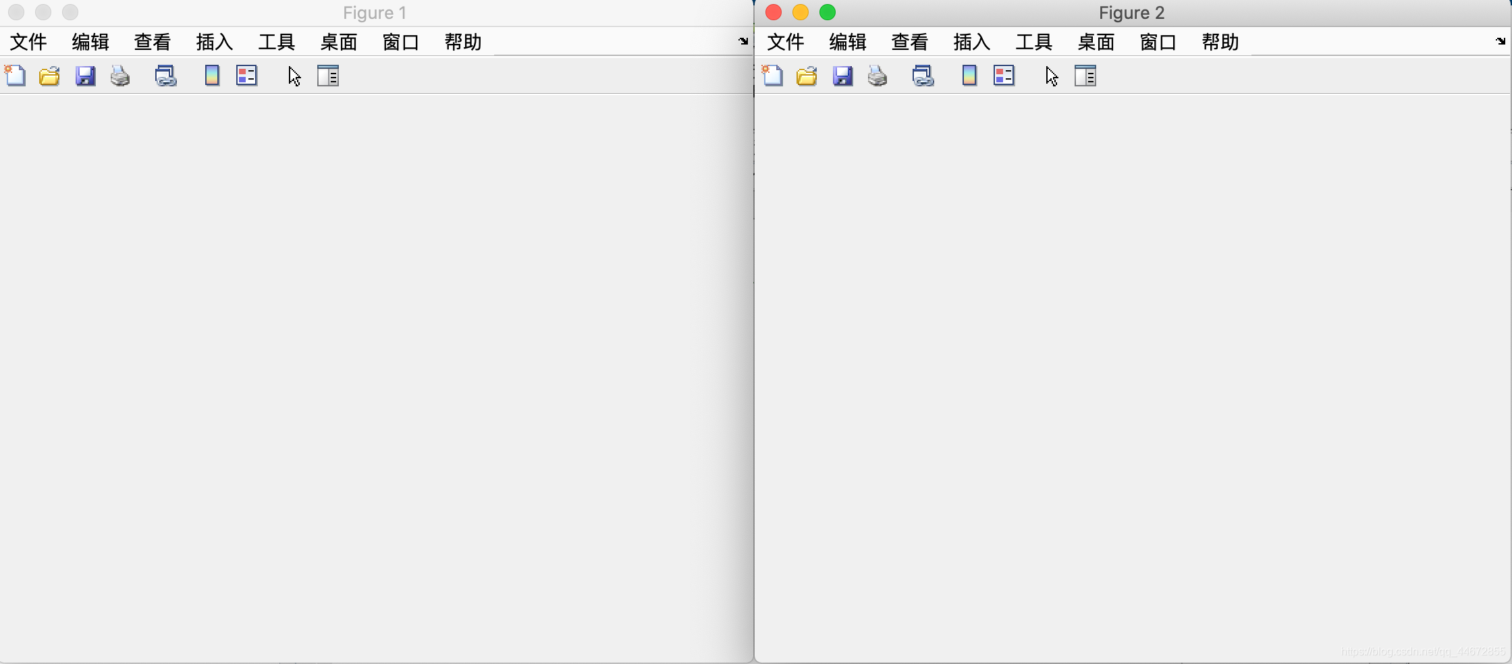This screenshot has width=1512, height=664.
Task: Click Open File icon in Figure 1 toolbar
Action: (x=49, y=76)
